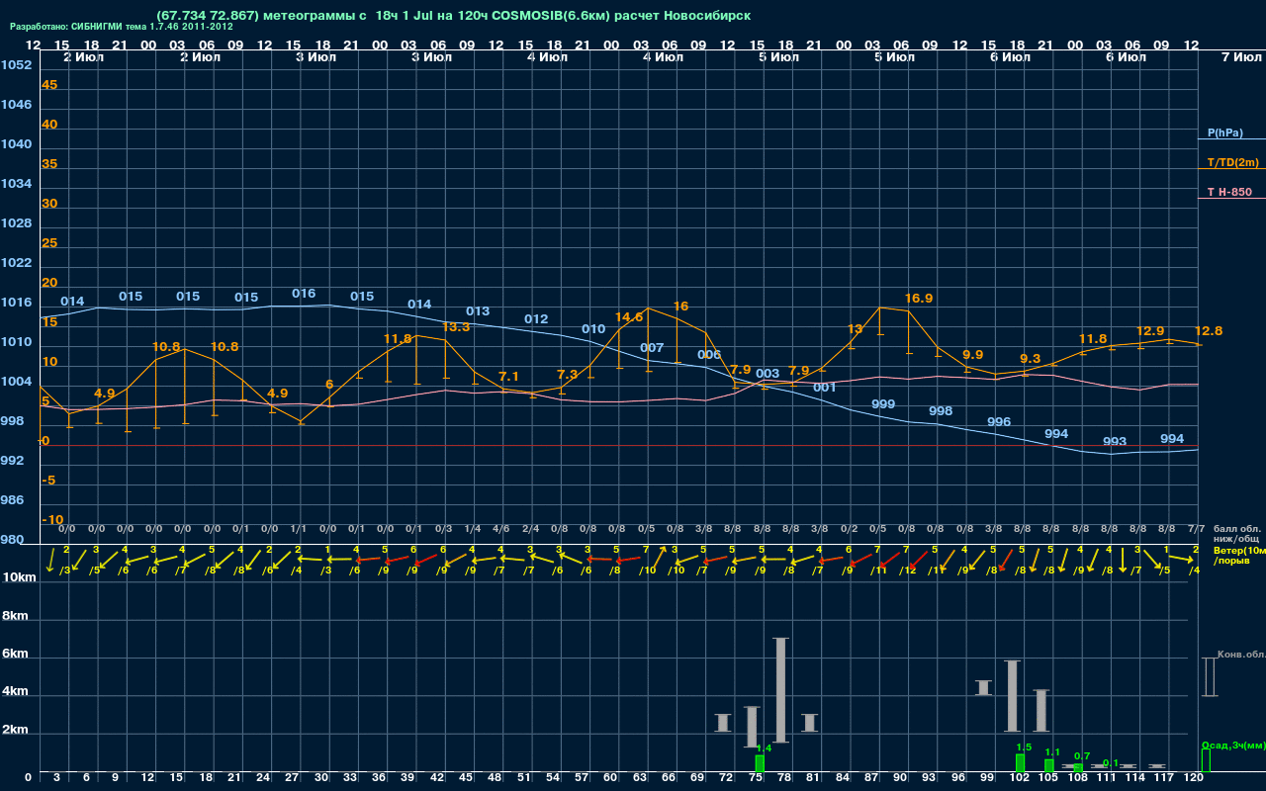Click the '007' pressure value label

click(x=652, y=348)
